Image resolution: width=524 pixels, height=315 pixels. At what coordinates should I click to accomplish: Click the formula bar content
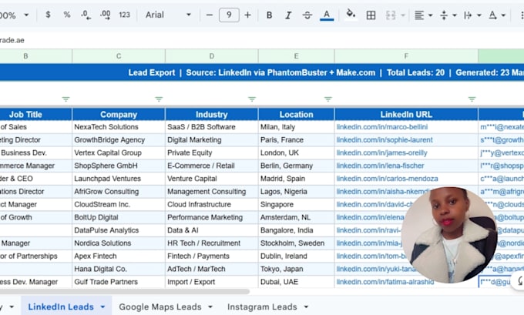pos(12,40)
